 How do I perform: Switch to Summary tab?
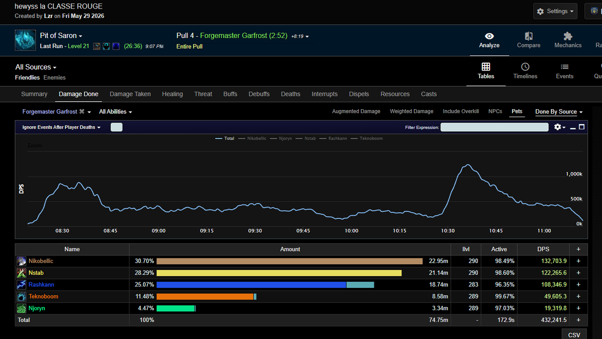[34, 94]
